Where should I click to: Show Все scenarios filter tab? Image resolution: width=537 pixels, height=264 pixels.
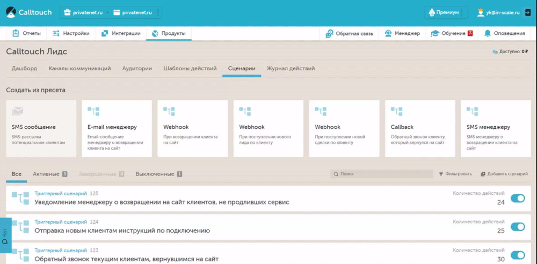[x=17, y=174]
